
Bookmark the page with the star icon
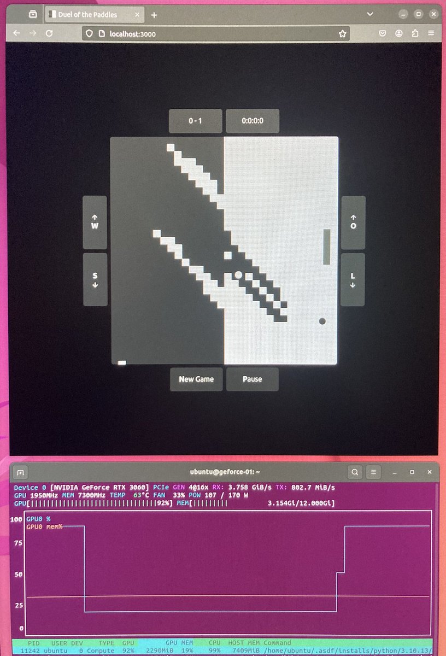coord(343,33)
